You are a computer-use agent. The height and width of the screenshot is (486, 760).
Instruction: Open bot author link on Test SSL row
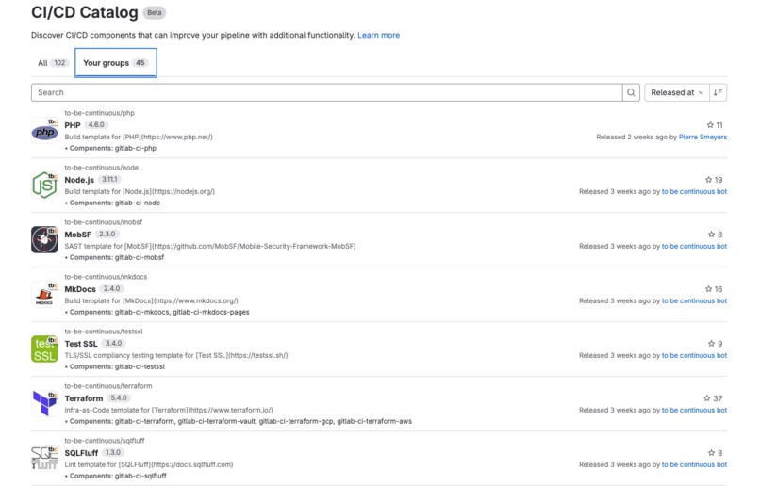click(x=694, y=356)
